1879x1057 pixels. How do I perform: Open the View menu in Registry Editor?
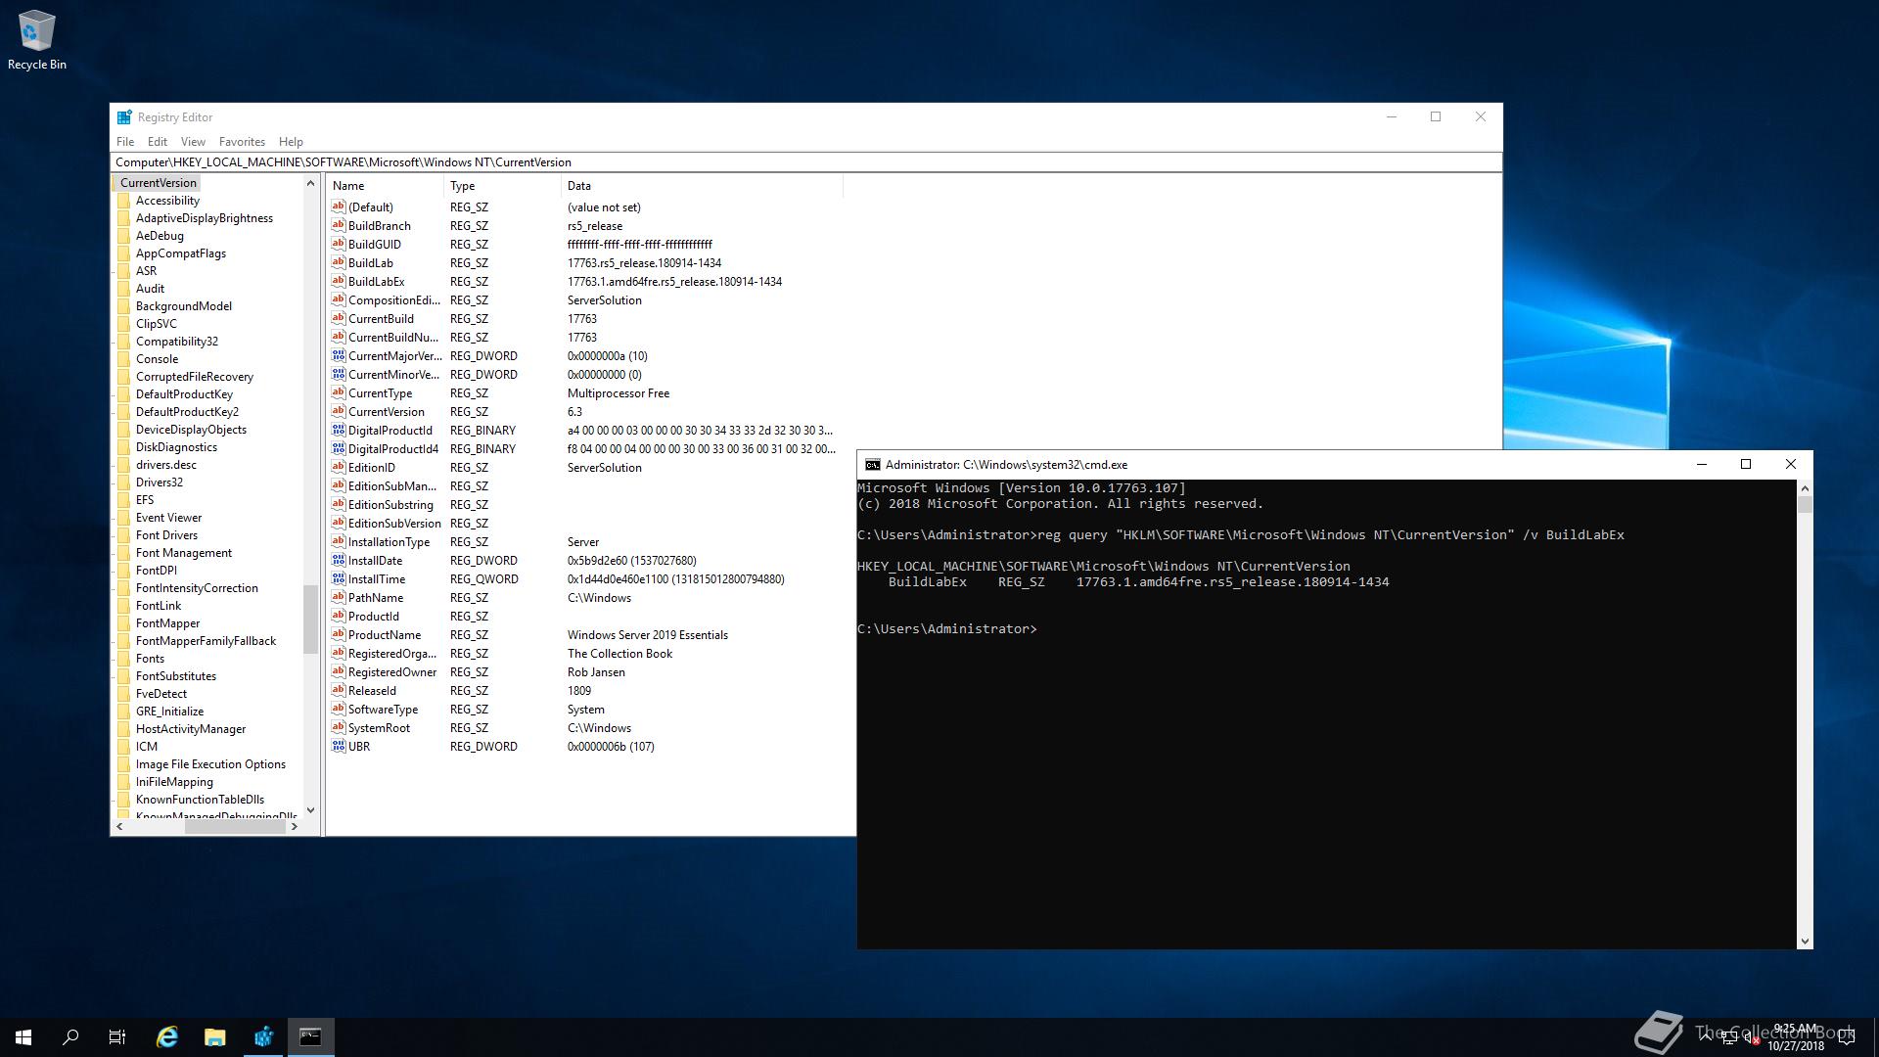[x=193, y=142]
